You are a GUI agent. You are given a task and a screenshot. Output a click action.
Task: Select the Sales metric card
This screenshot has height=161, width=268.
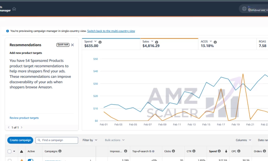point(169,44)
